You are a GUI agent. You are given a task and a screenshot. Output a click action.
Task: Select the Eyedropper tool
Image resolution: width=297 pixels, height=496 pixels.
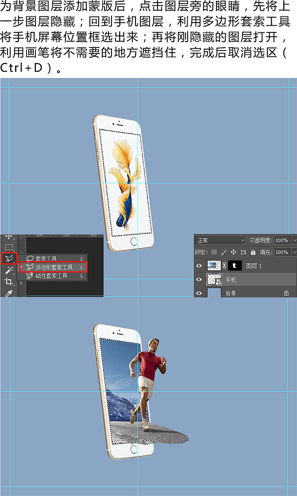(x=9, y=293)
